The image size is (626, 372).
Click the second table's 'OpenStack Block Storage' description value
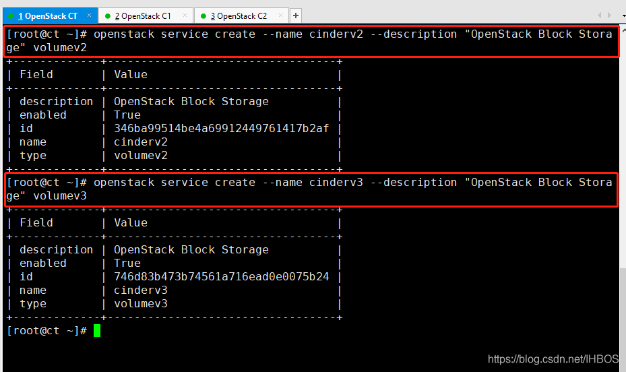tap(191, 250)
